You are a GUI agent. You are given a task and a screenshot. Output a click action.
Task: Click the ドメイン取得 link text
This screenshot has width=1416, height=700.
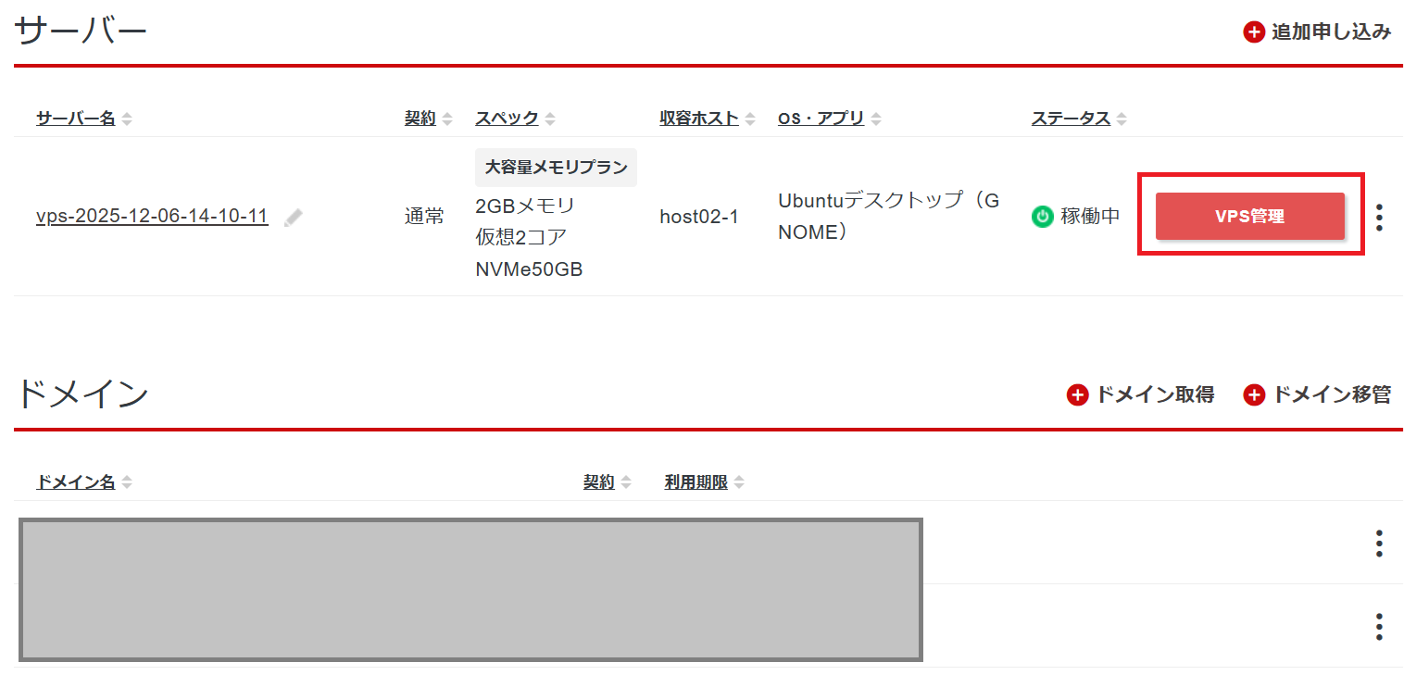click(x=1155, y=395)
